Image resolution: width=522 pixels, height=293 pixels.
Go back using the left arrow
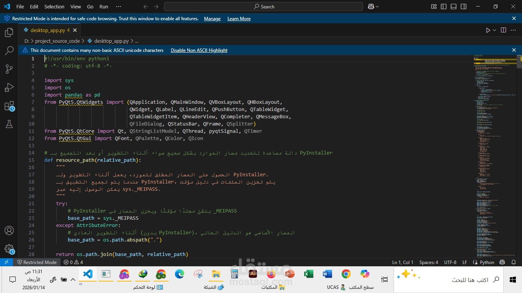point(146,6)
